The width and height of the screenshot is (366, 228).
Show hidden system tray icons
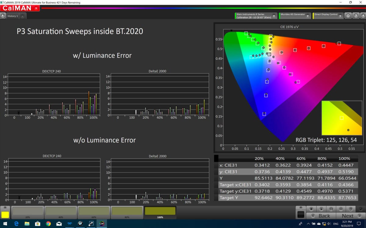click(x=308, y=224)
